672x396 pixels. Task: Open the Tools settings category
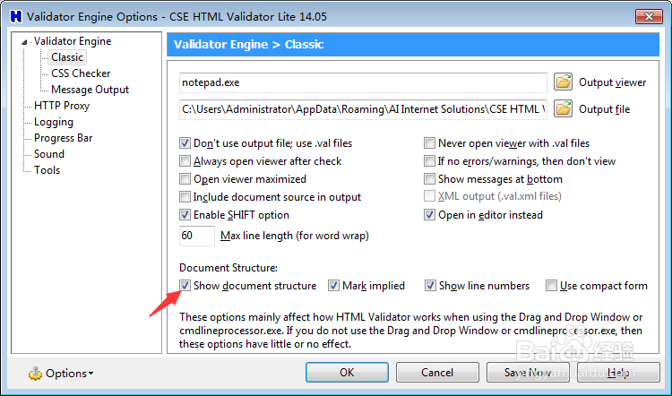47,170
